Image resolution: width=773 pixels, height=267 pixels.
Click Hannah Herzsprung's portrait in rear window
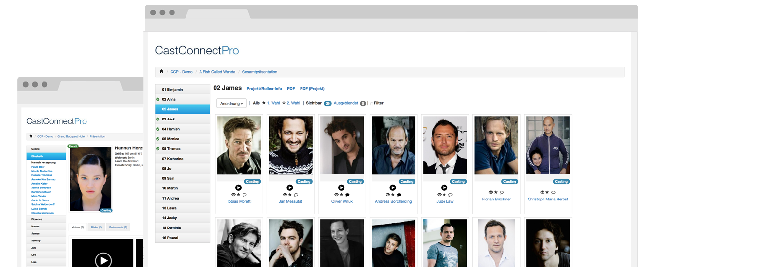tap(91, 179)
